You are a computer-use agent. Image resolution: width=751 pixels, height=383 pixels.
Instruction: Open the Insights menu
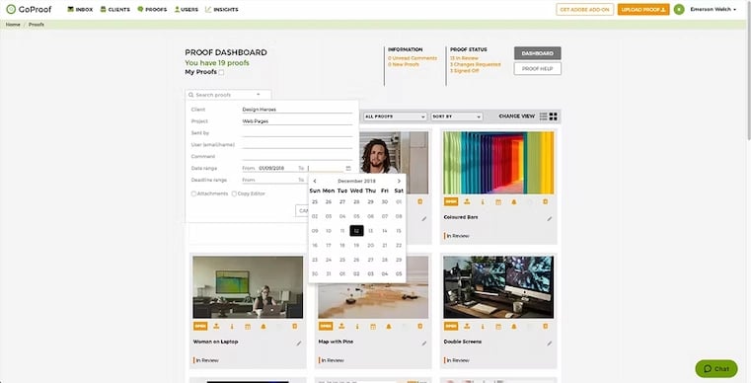pos(221,9)
